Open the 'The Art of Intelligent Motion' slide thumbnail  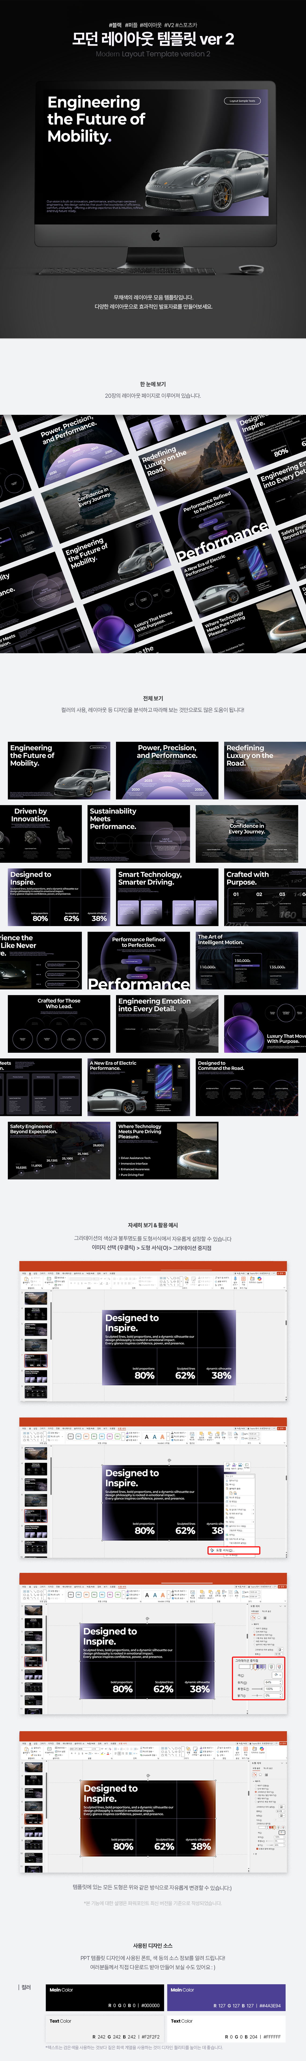click(x=247, y=960)
